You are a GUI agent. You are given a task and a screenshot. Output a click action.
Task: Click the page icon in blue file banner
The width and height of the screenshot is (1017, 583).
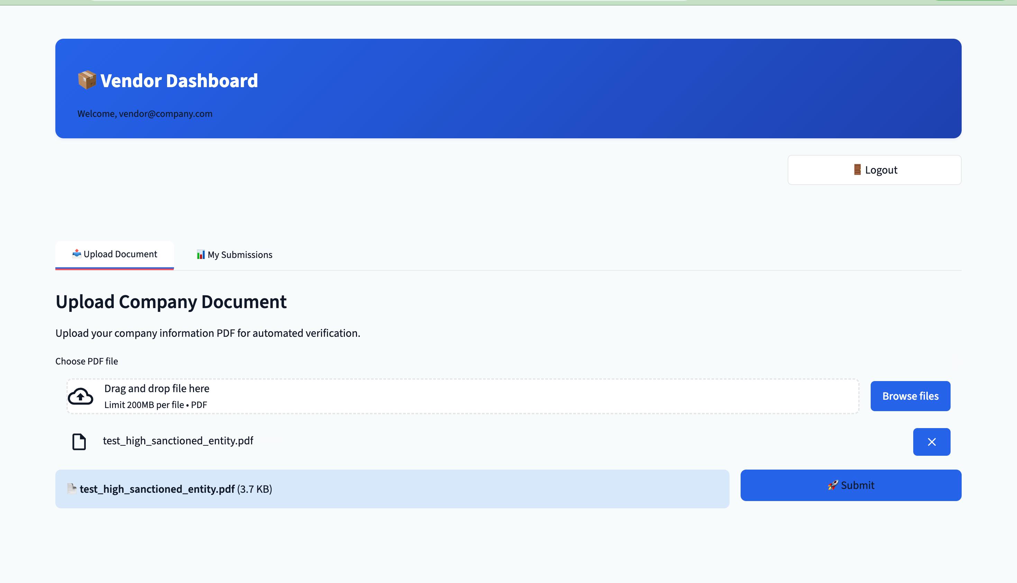72,489
